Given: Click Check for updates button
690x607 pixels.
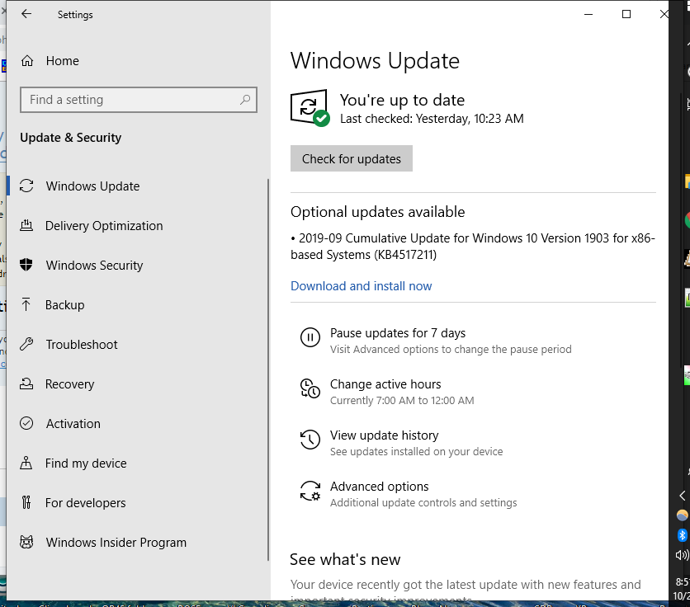Looking at the screenshot, I should pyautogui.click(x=351, y=158).
